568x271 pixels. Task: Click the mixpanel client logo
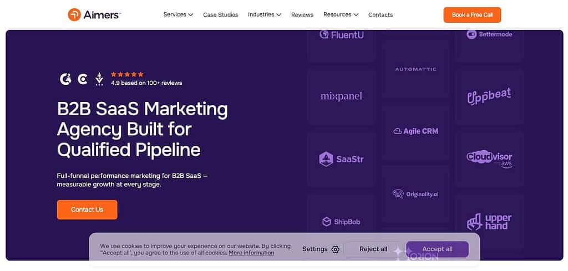pyautogui.click(x=341, y=96)
